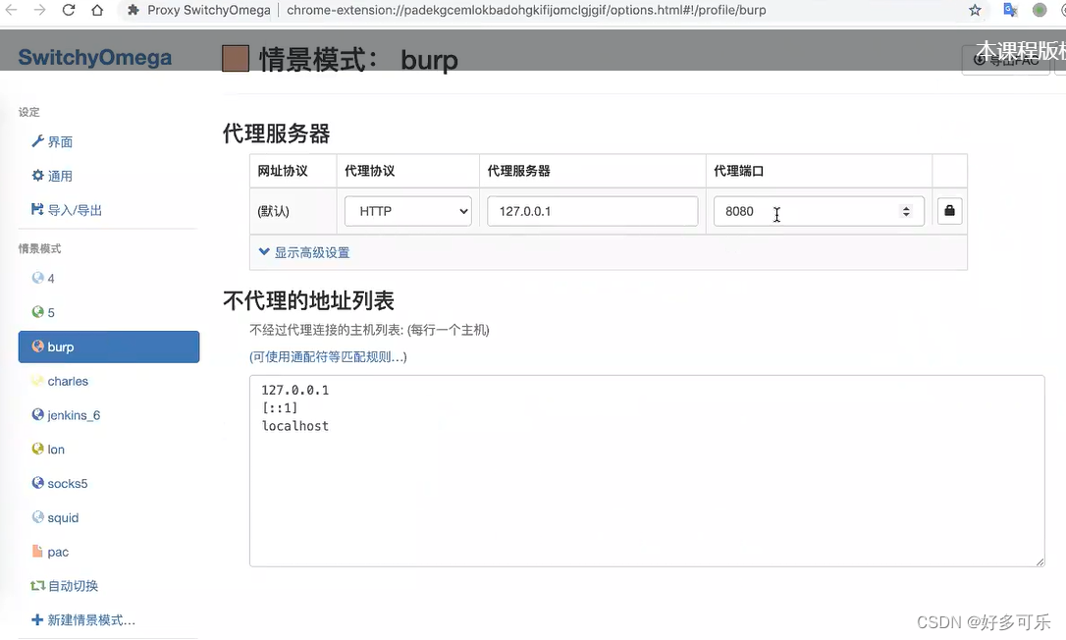This screenshot has width=1066, height=640.
Task: Open the 代理协议 HTTP protocol dropdown
Action: click(407, 210)
